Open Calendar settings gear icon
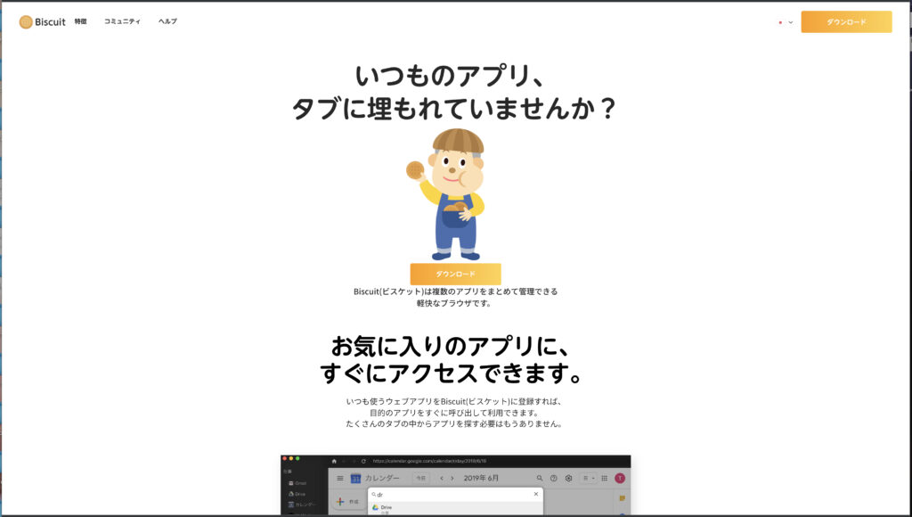The height and width of the screenshot is (517, 912). click(568, 479)
